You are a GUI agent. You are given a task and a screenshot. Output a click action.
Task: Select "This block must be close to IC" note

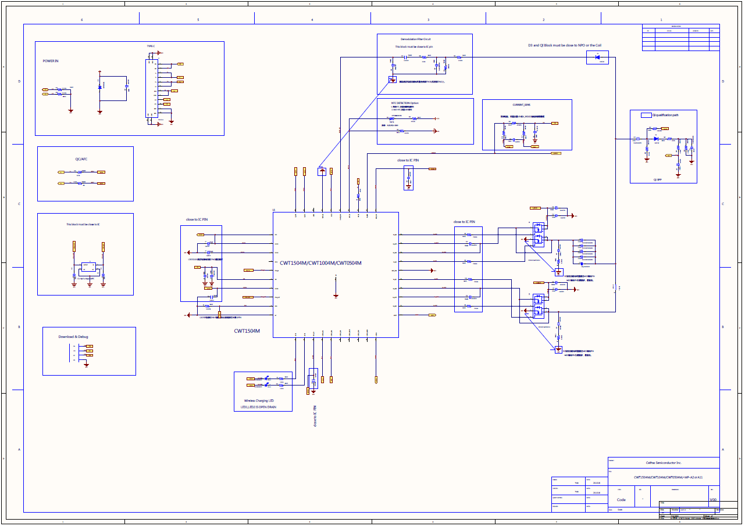click(x=83, y=224)
